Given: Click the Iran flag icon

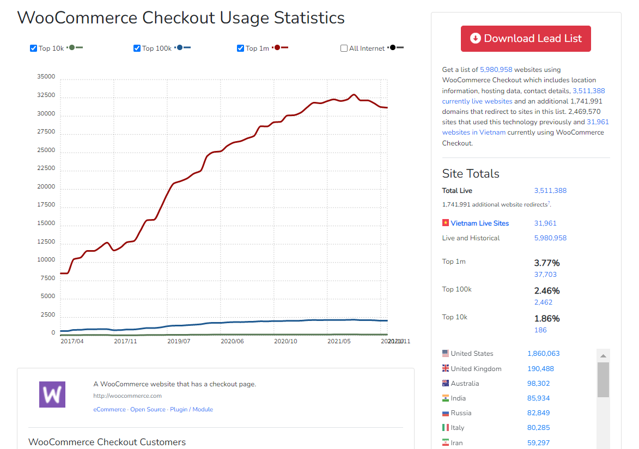Looking at the screenshot, I should point(446,442).
